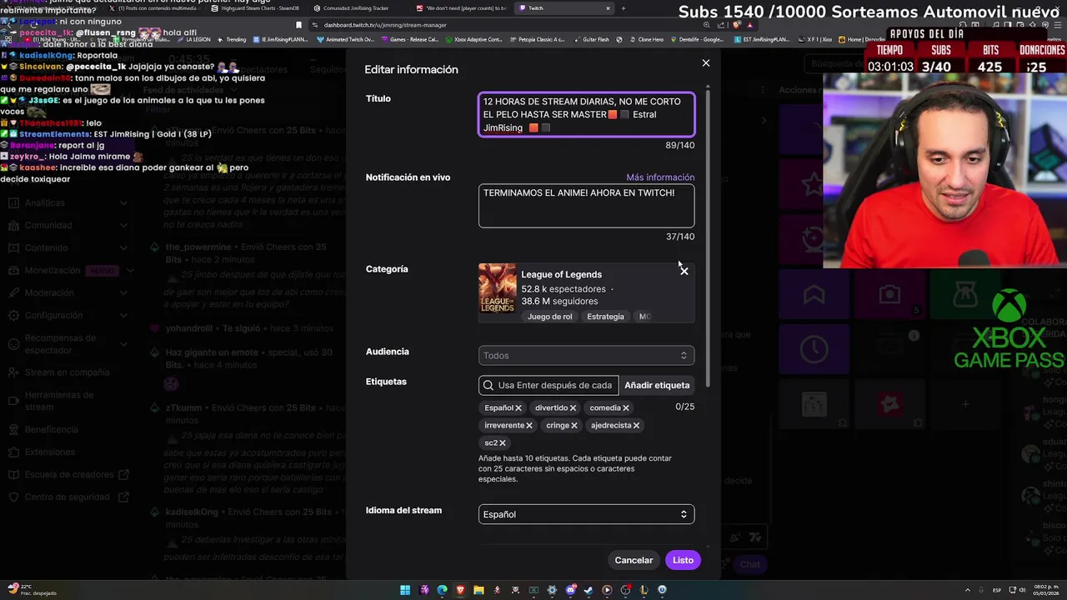Image resolution: width=1067 pixels, height=600 pixels.
Task: Open the Más información link
Action: [660, 177]
